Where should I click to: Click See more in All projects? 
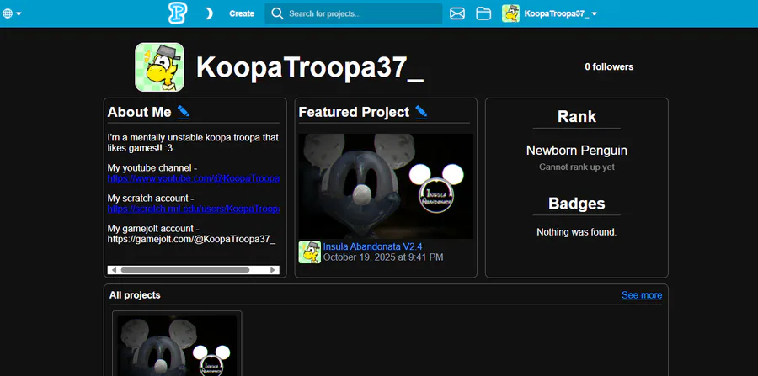point(642,295)
